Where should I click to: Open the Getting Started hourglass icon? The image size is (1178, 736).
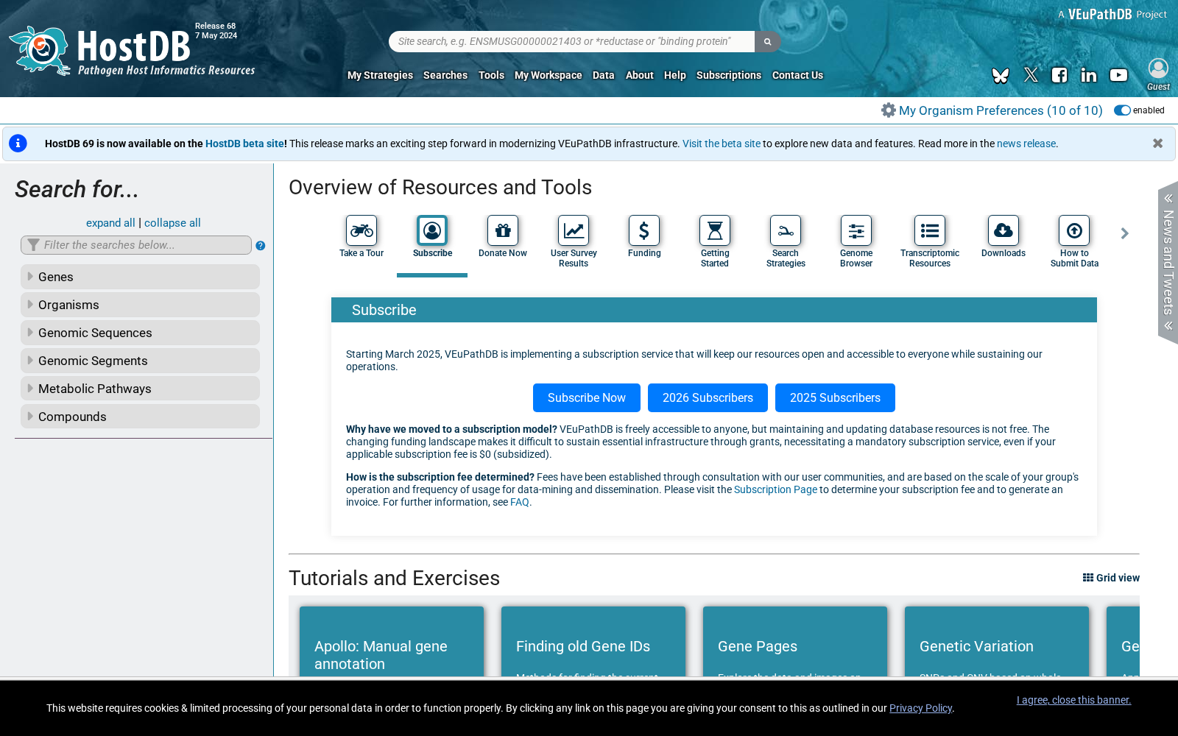tap(715, 230)
